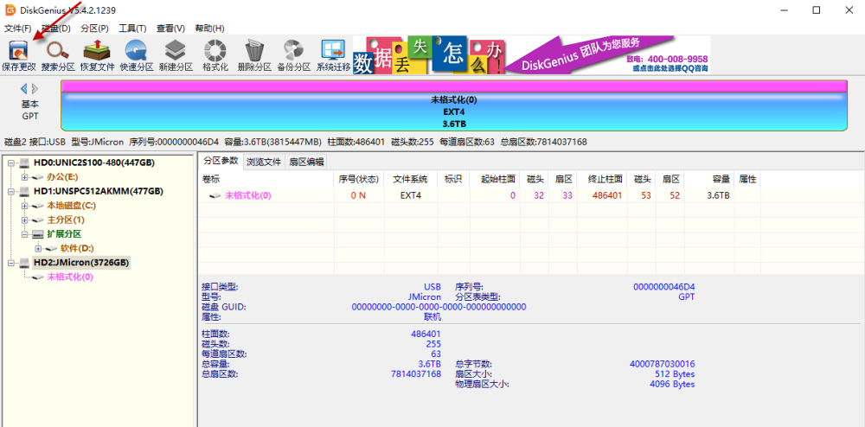Expand the 本地磁盘(C:) node
This screenshot has height=427, width=865.
click(24, 206)
